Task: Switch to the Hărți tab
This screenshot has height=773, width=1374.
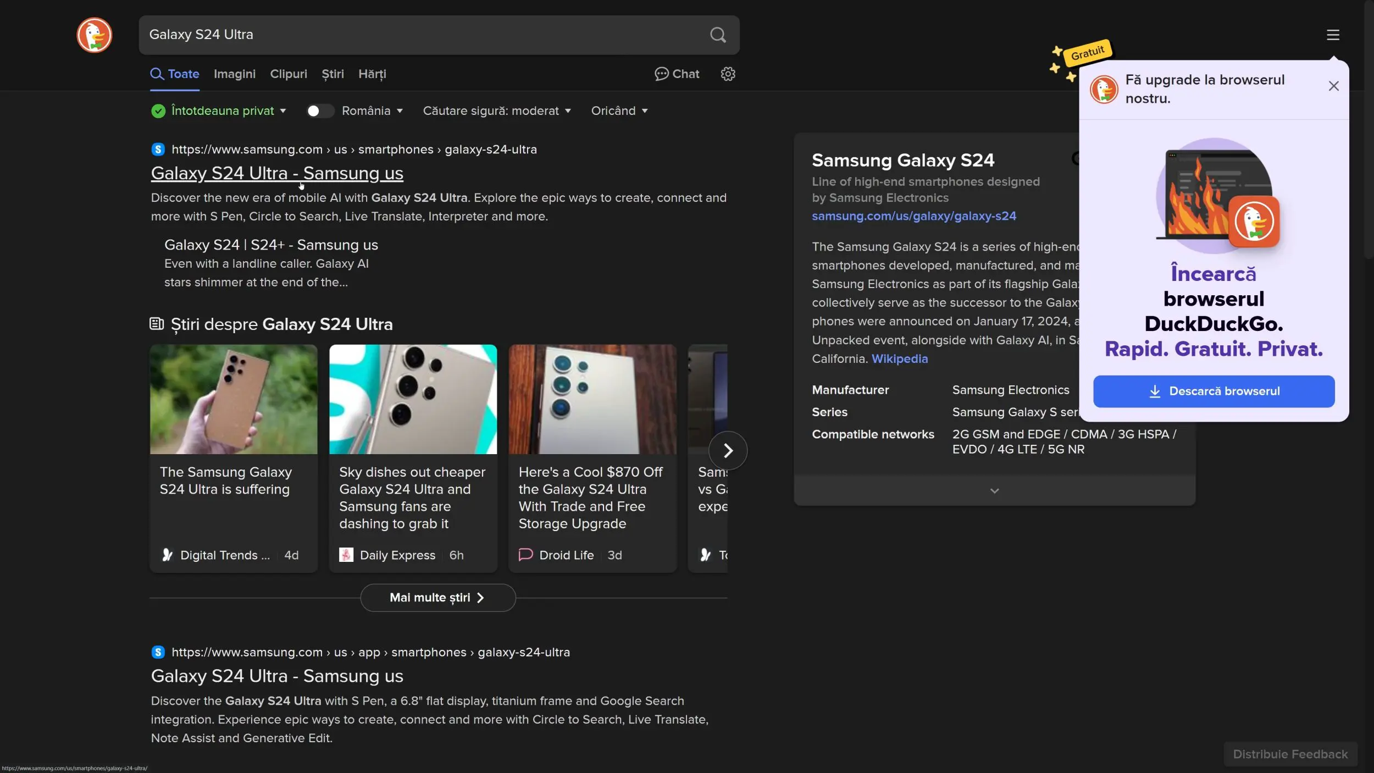Action: 372,74
